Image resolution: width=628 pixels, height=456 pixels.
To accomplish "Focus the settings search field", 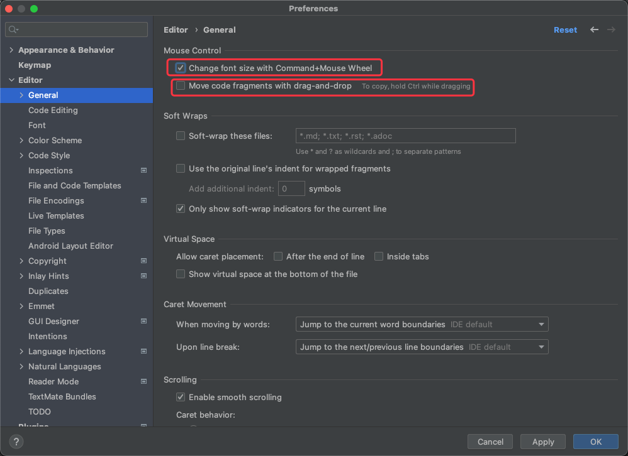I will click(x=77, y=30).
